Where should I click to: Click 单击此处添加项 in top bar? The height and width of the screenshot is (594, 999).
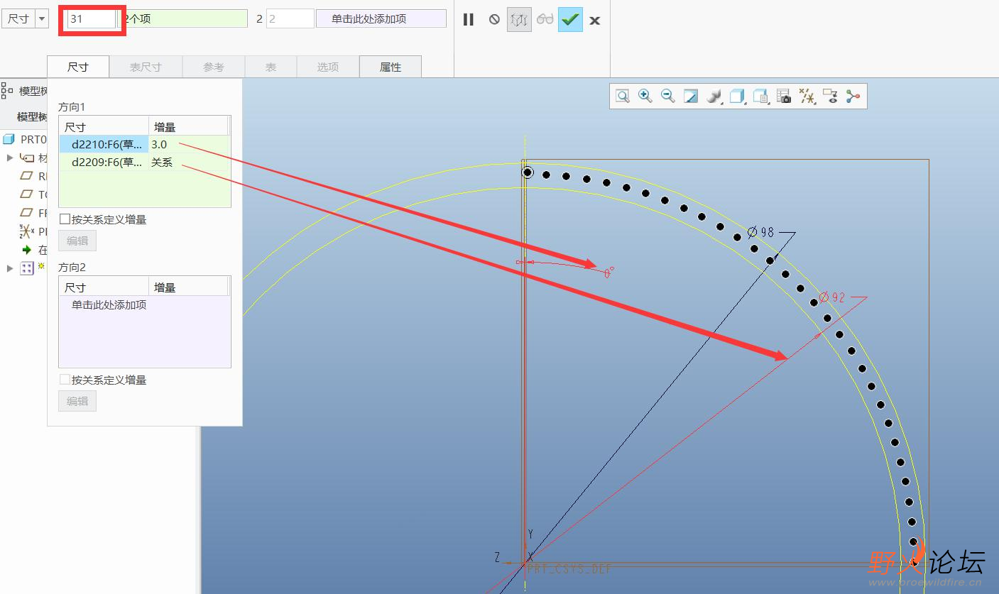(x=381, y=19)
